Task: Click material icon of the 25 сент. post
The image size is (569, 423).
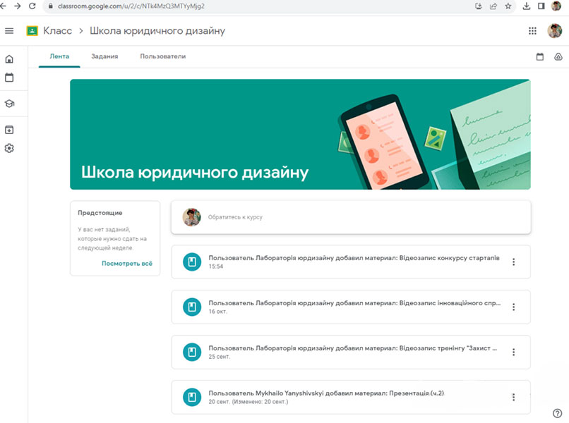Action: (x=192, y=352)
